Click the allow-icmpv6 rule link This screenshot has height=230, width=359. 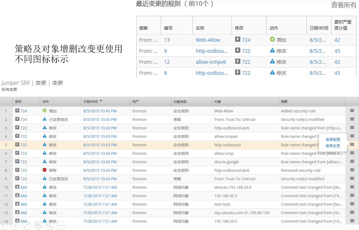coord(211,62)
